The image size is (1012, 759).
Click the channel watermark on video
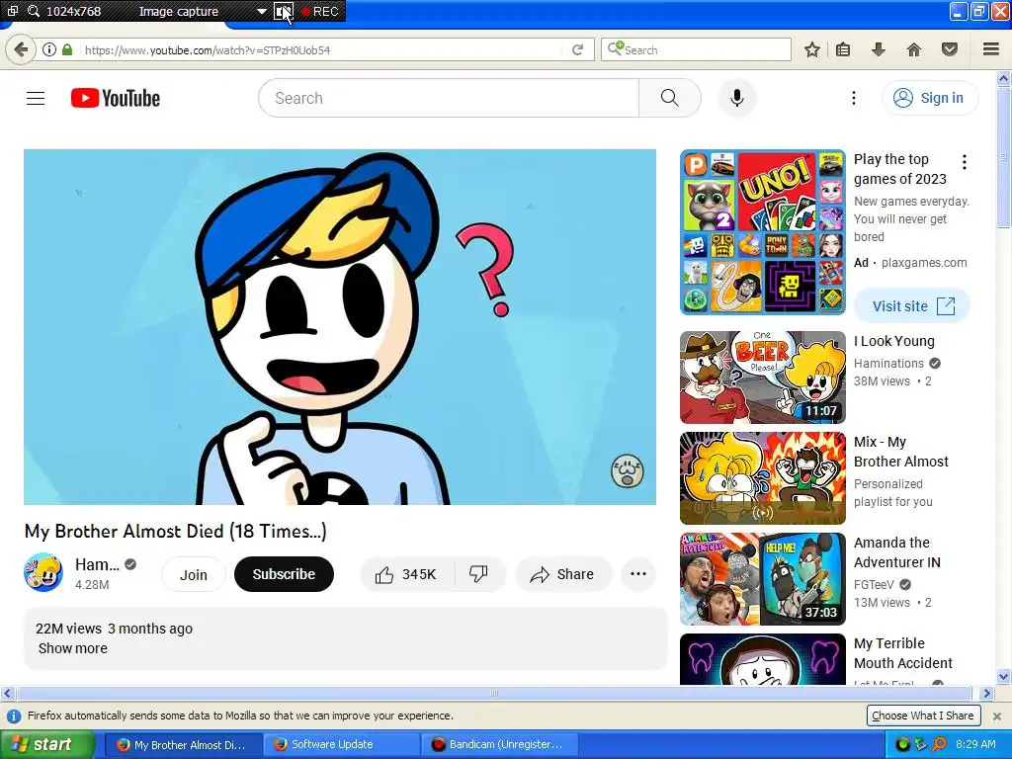click(x=628, y=471)
